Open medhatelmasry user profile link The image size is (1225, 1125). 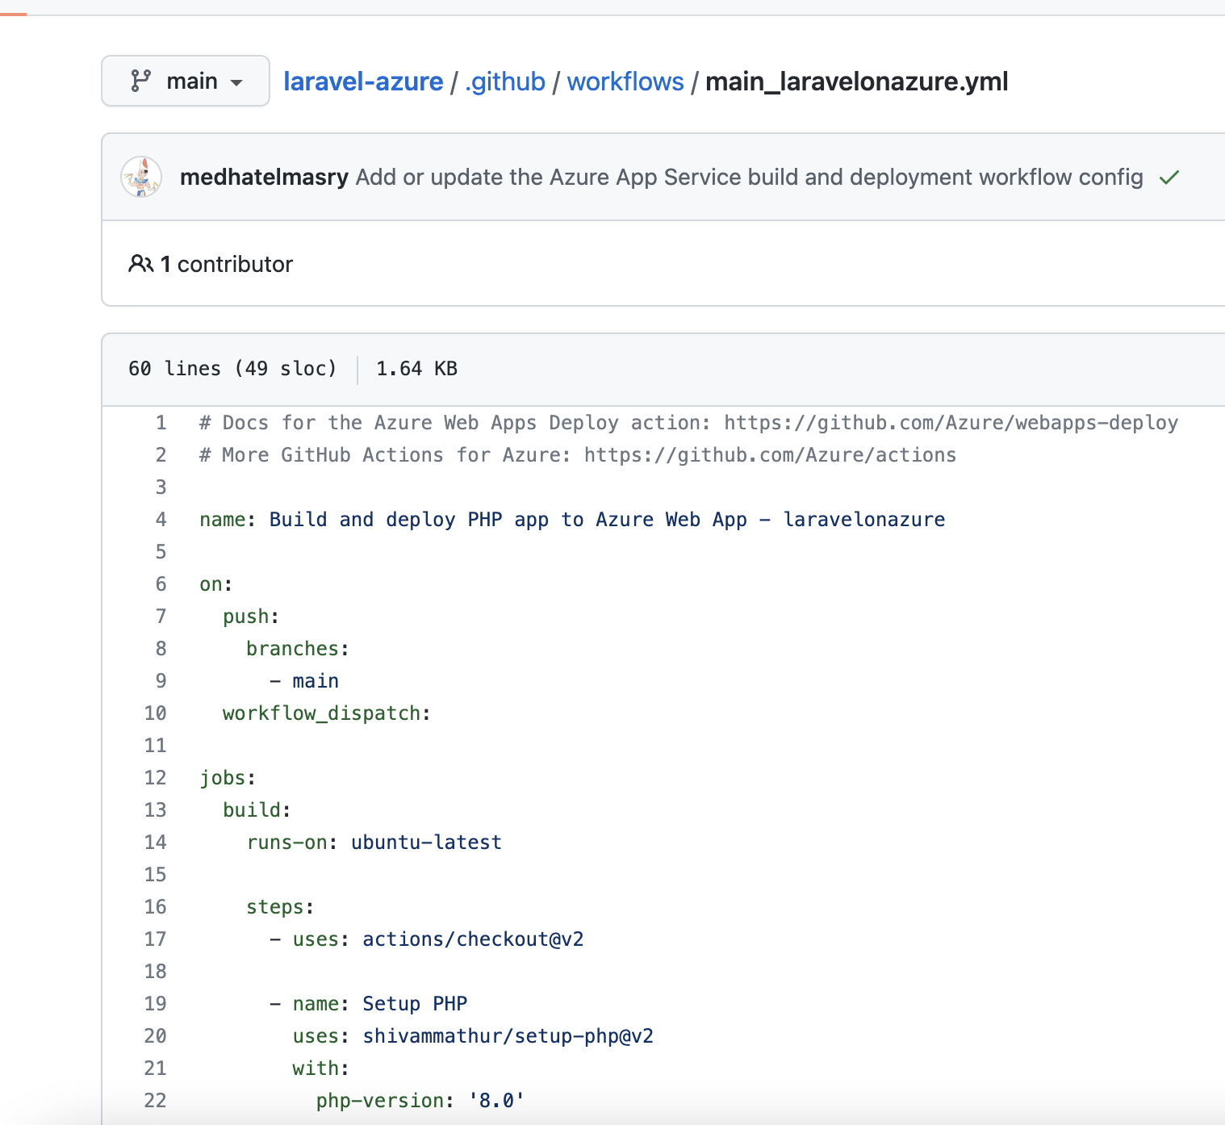[264, 177]
